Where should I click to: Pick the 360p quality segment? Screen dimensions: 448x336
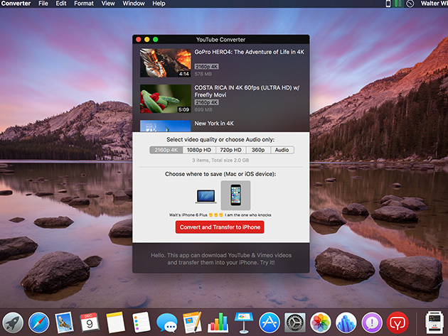point(257,150)
